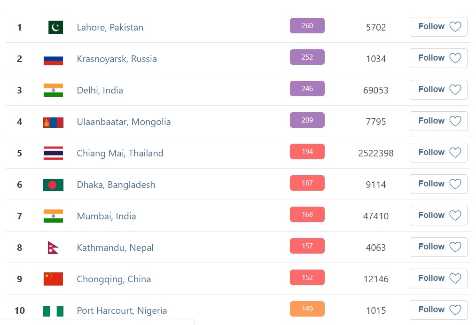This screenshot has width=476, height=325.
Task: Click the purple 260 AQI badge
Action: click(307, 26)
